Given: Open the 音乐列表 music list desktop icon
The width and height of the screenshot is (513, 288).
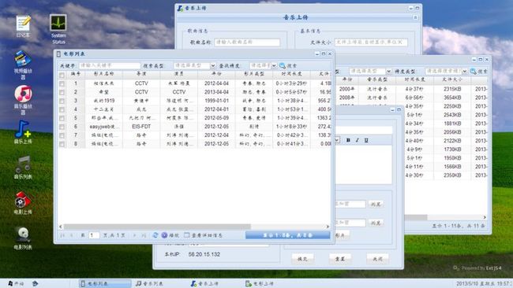Looking at the screenshot, I should click(x=23, y=167).
